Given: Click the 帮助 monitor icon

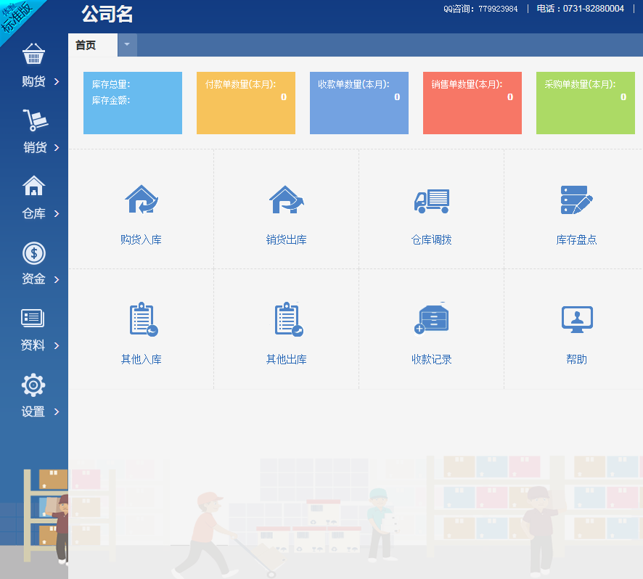Looking at the screenshot, I should pyautogui.click(x=577, y=319).
